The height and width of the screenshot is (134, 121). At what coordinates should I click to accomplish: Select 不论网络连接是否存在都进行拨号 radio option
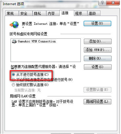pos(13,80)
